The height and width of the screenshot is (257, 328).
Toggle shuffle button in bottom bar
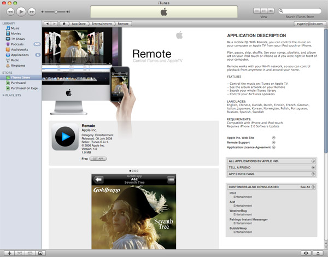20,253
